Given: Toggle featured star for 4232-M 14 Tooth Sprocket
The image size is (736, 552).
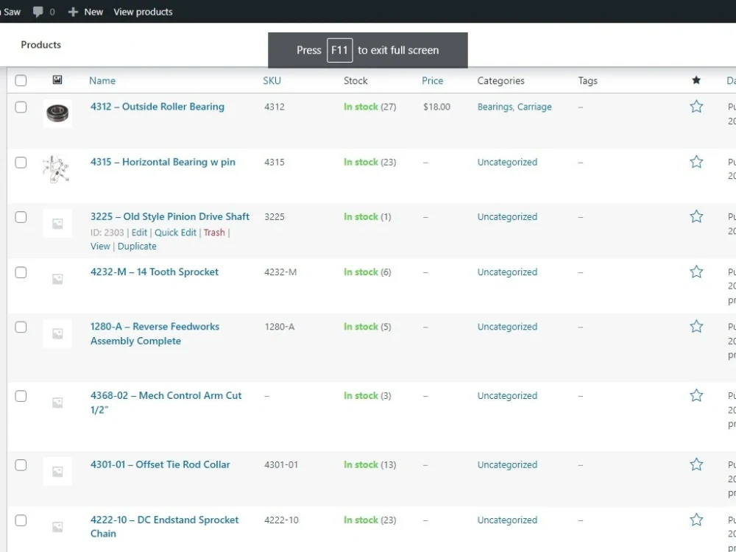Looking at the screenshot, I should [696, 272].
